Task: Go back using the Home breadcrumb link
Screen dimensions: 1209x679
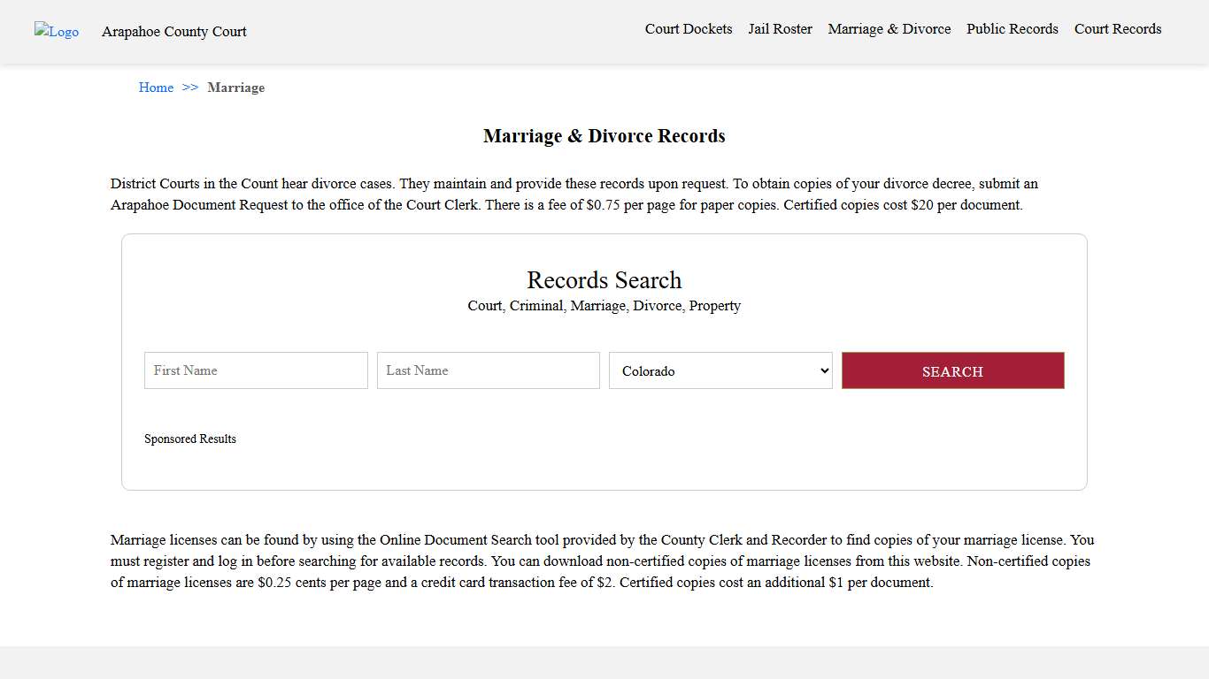Action: tap(156, 88)
